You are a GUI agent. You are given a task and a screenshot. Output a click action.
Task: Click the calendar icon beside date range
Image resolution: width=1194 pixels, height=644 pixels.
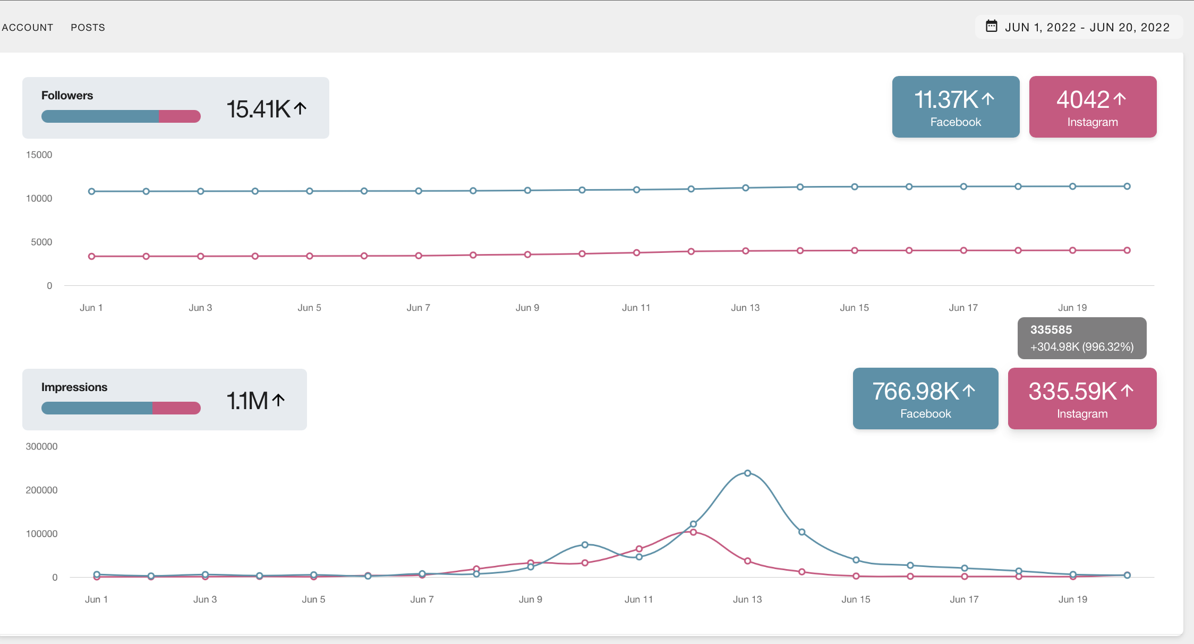[991, 26]
